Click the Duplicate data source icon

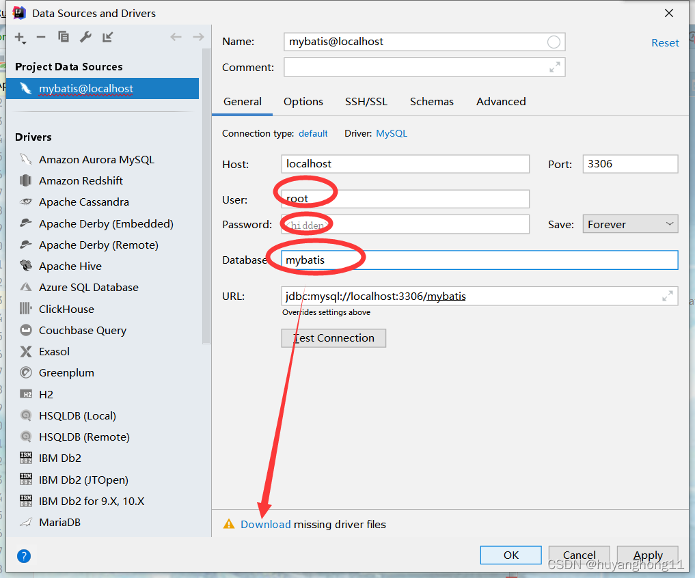[x=64, y=37]
